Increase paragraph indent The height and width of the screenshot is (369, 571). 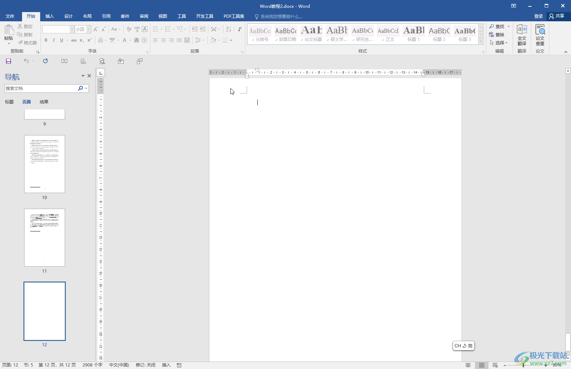(203, 29)
